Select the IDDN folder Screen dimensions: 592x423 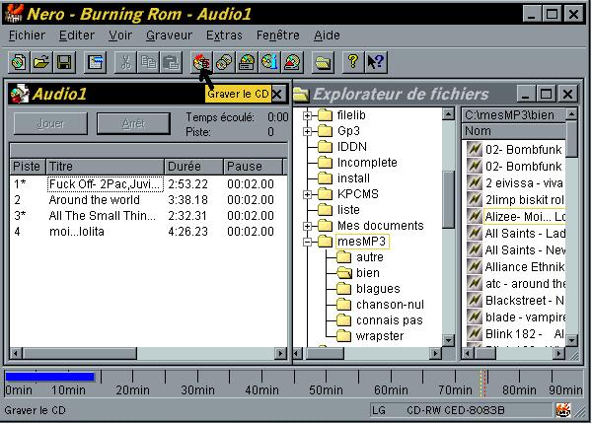tap(352, 147)
